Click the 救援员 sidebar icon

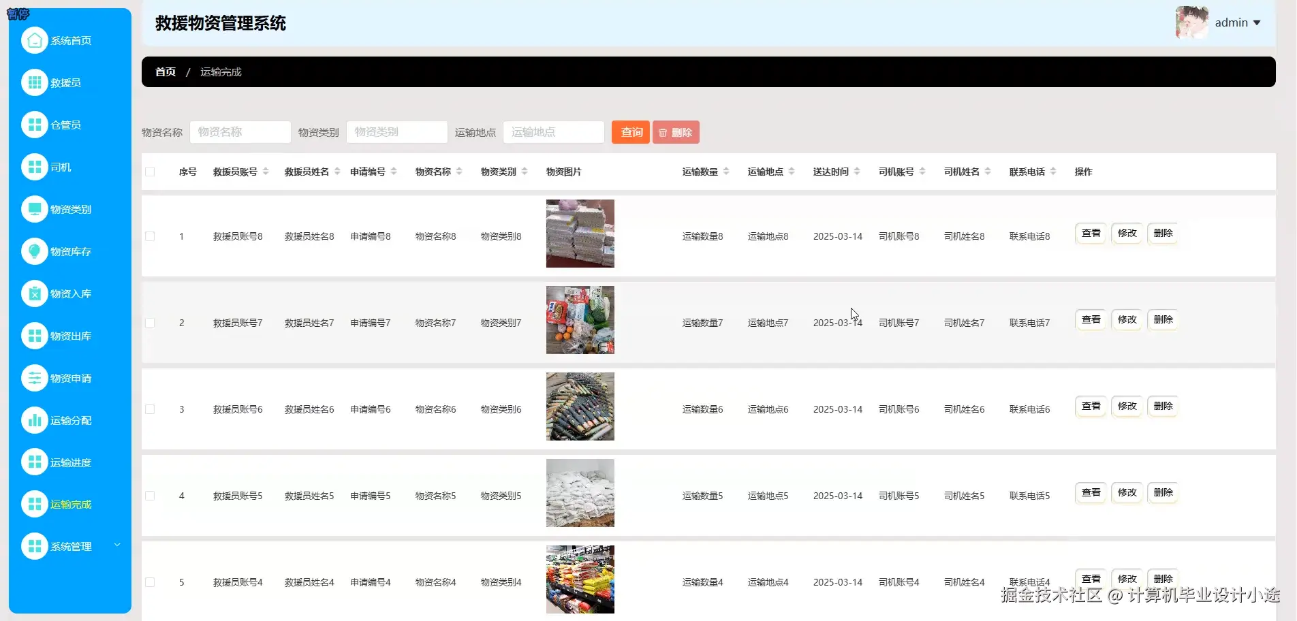pos(35,83)
